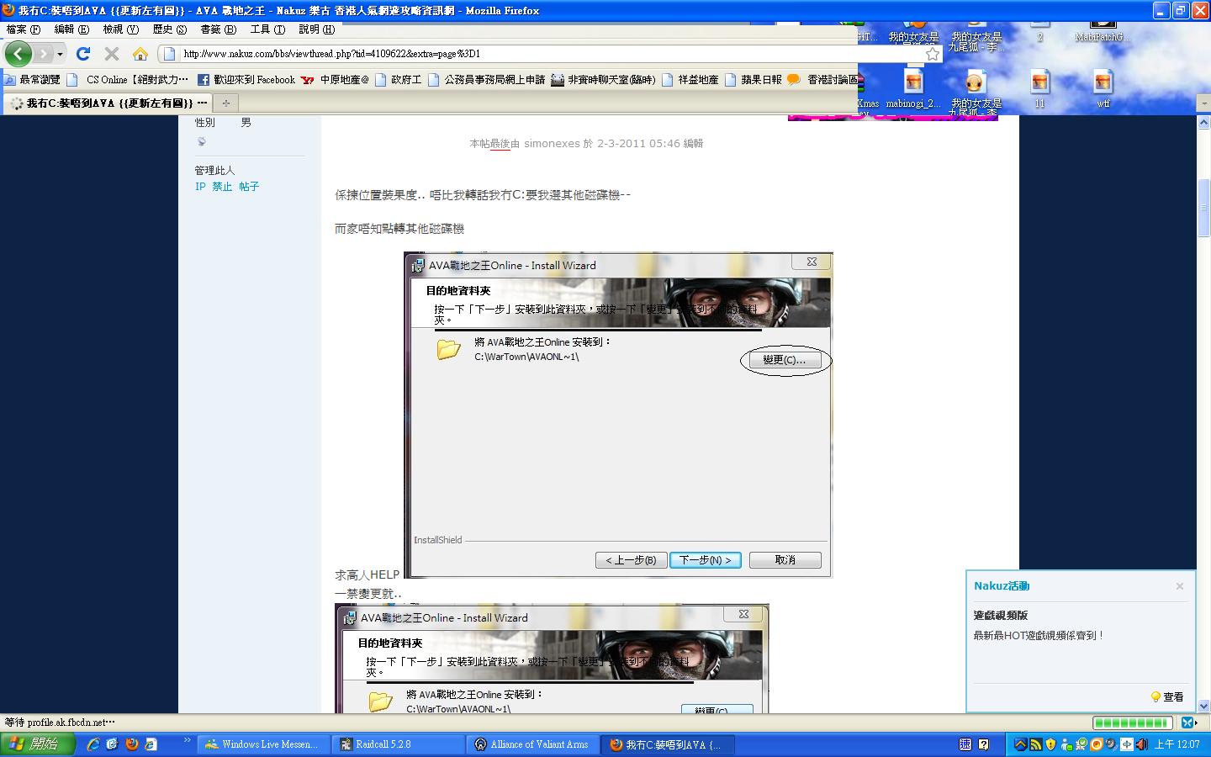Open the 公務員事務局網上申請 bookmark

[x=487, y=80]
